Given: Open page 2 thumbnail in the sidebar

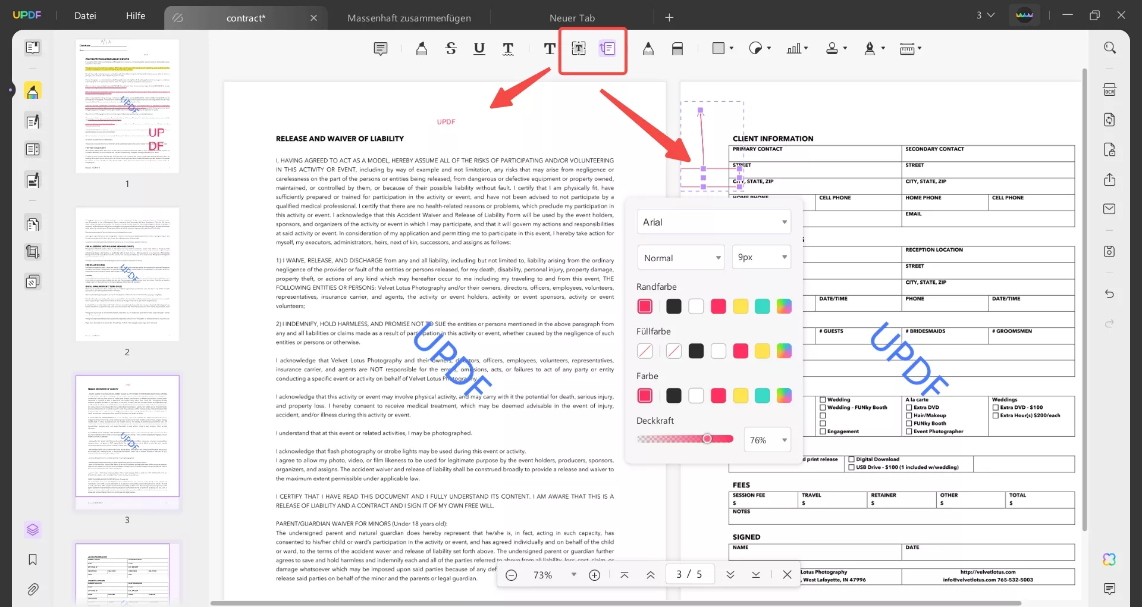Looking at the screenshot, I should pos(127,274).
